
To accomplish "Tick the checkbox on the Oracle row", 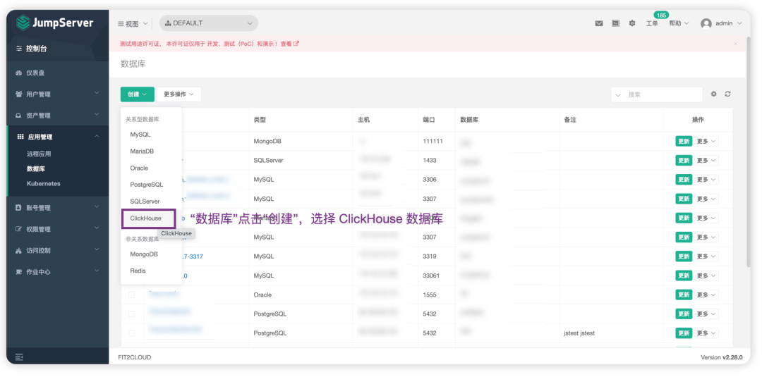I will coord(131,295).
